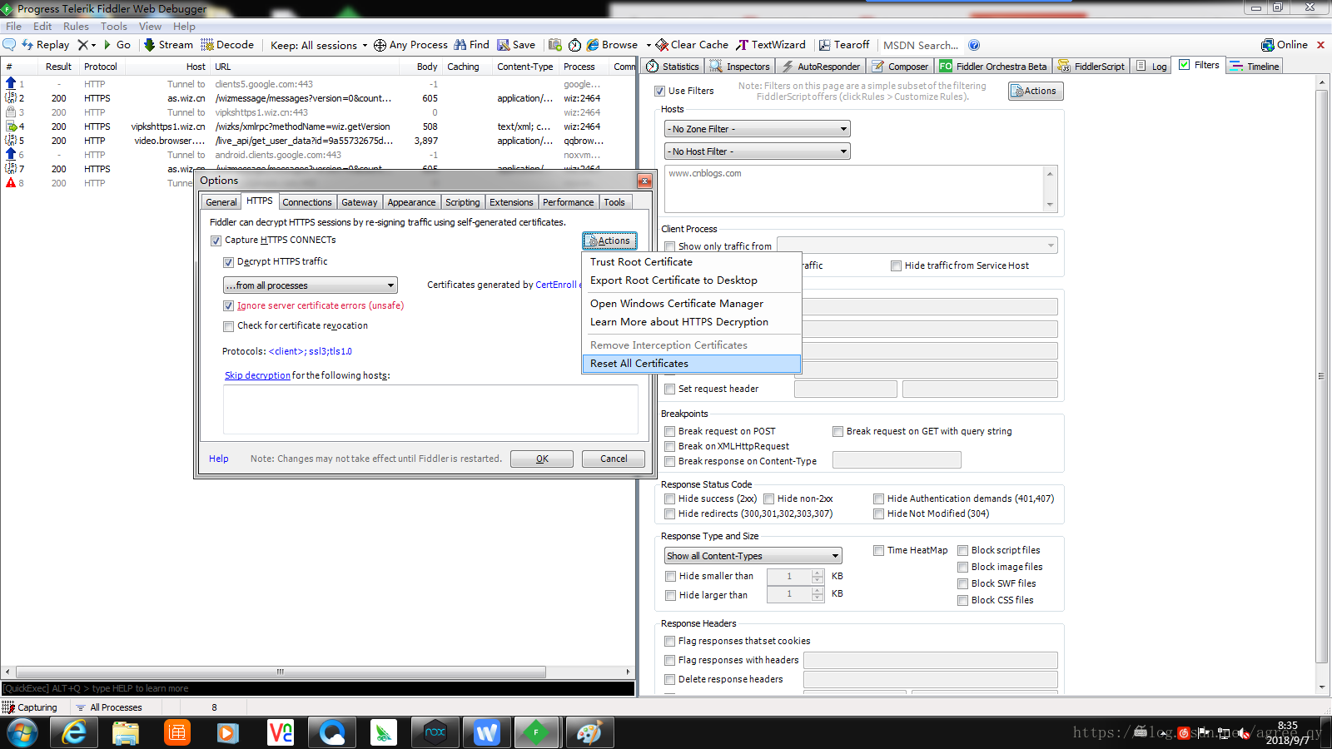Click the Remove sessions X icon
The height and width of the screenshot is (749, 1332).
[x=82, y=45]
